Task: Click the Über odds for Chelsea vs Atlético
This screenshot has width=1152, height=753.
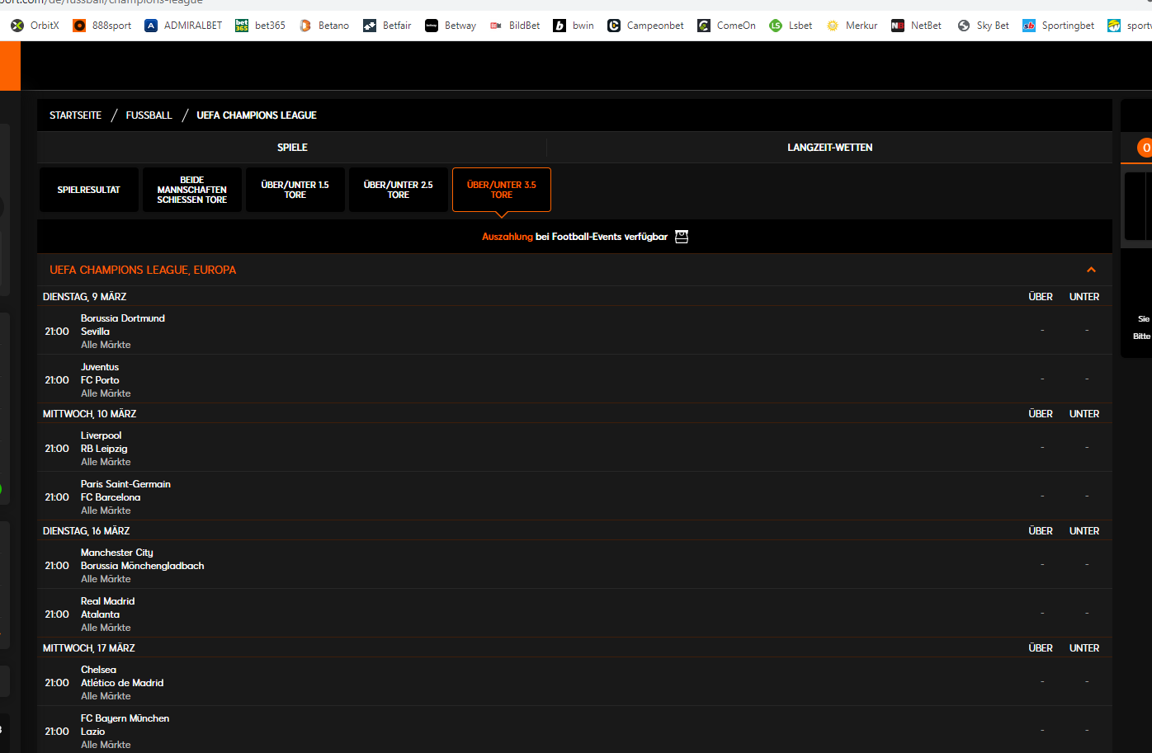Action: click(x=1042, y=682)
